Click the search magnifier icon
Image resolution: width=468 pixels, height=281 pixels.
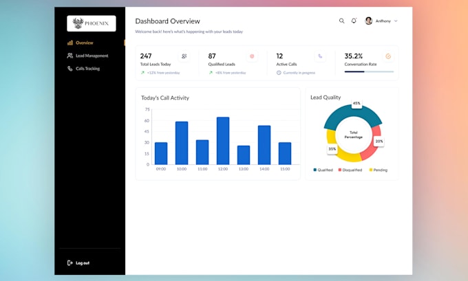point(341,21)
